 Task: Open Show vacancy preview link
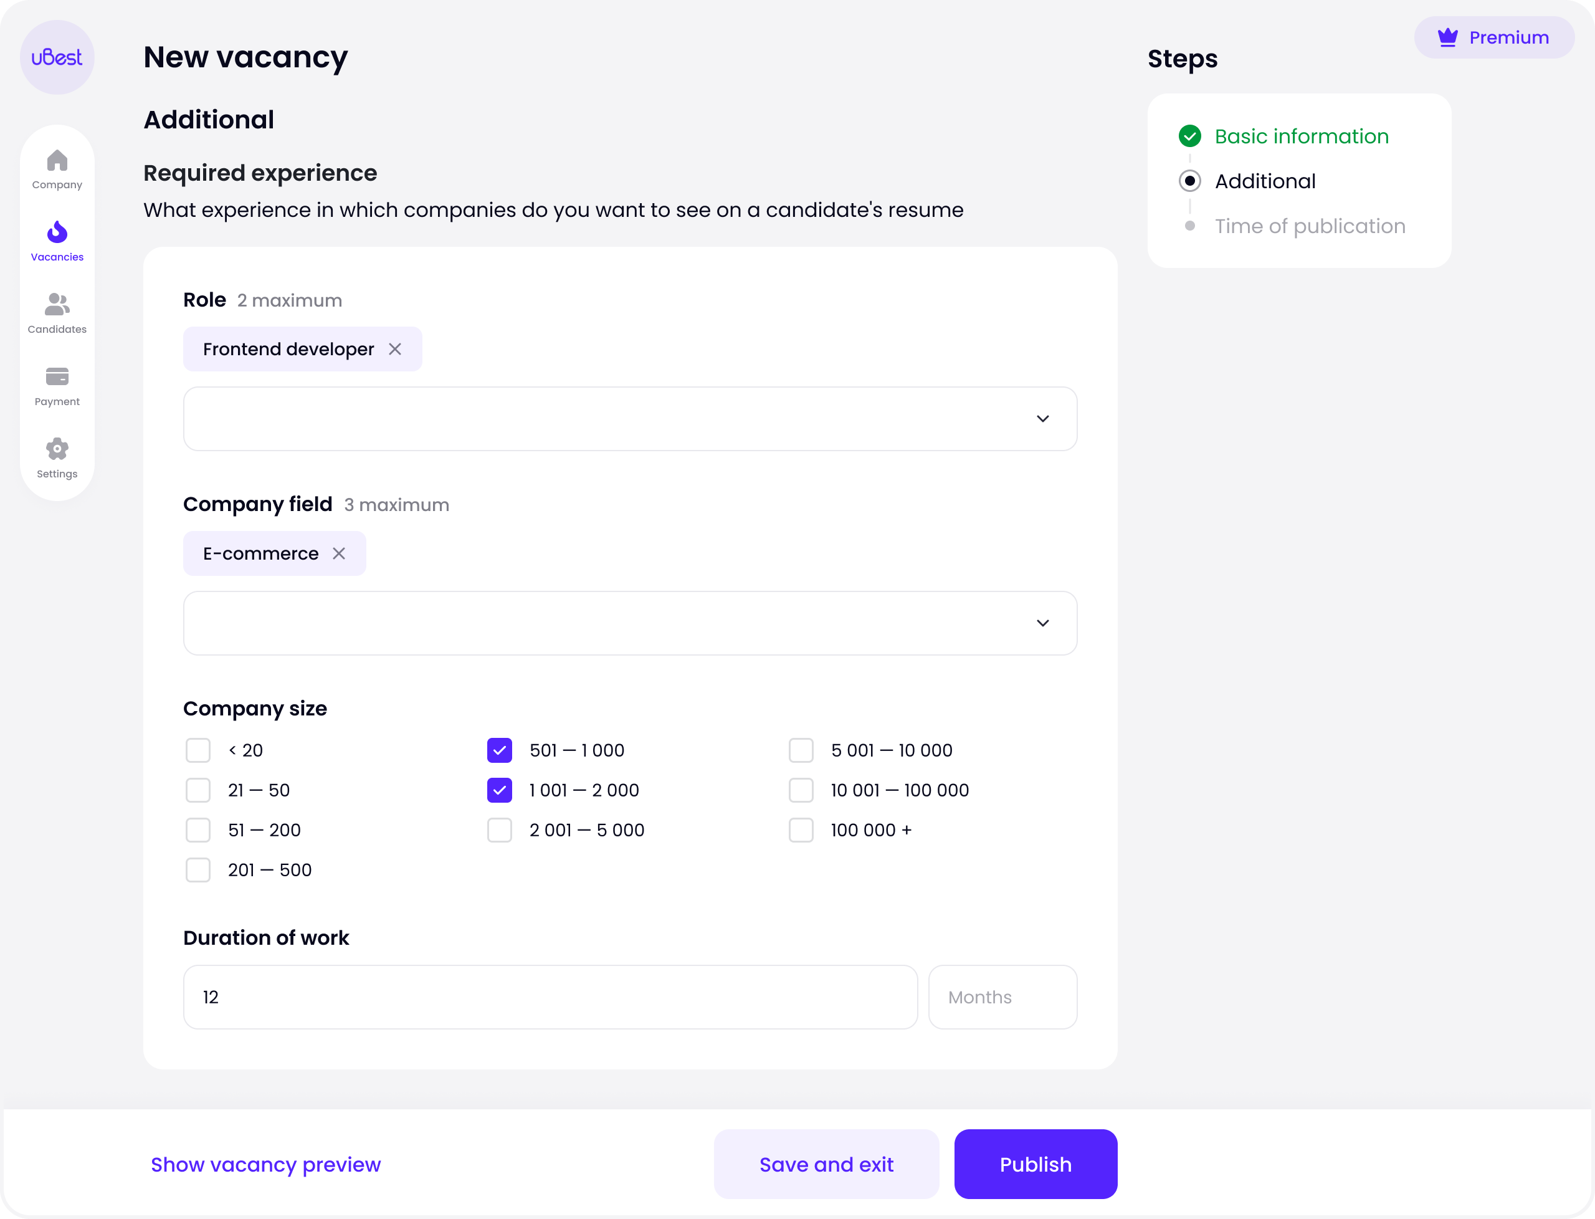tap(265, 1165)
